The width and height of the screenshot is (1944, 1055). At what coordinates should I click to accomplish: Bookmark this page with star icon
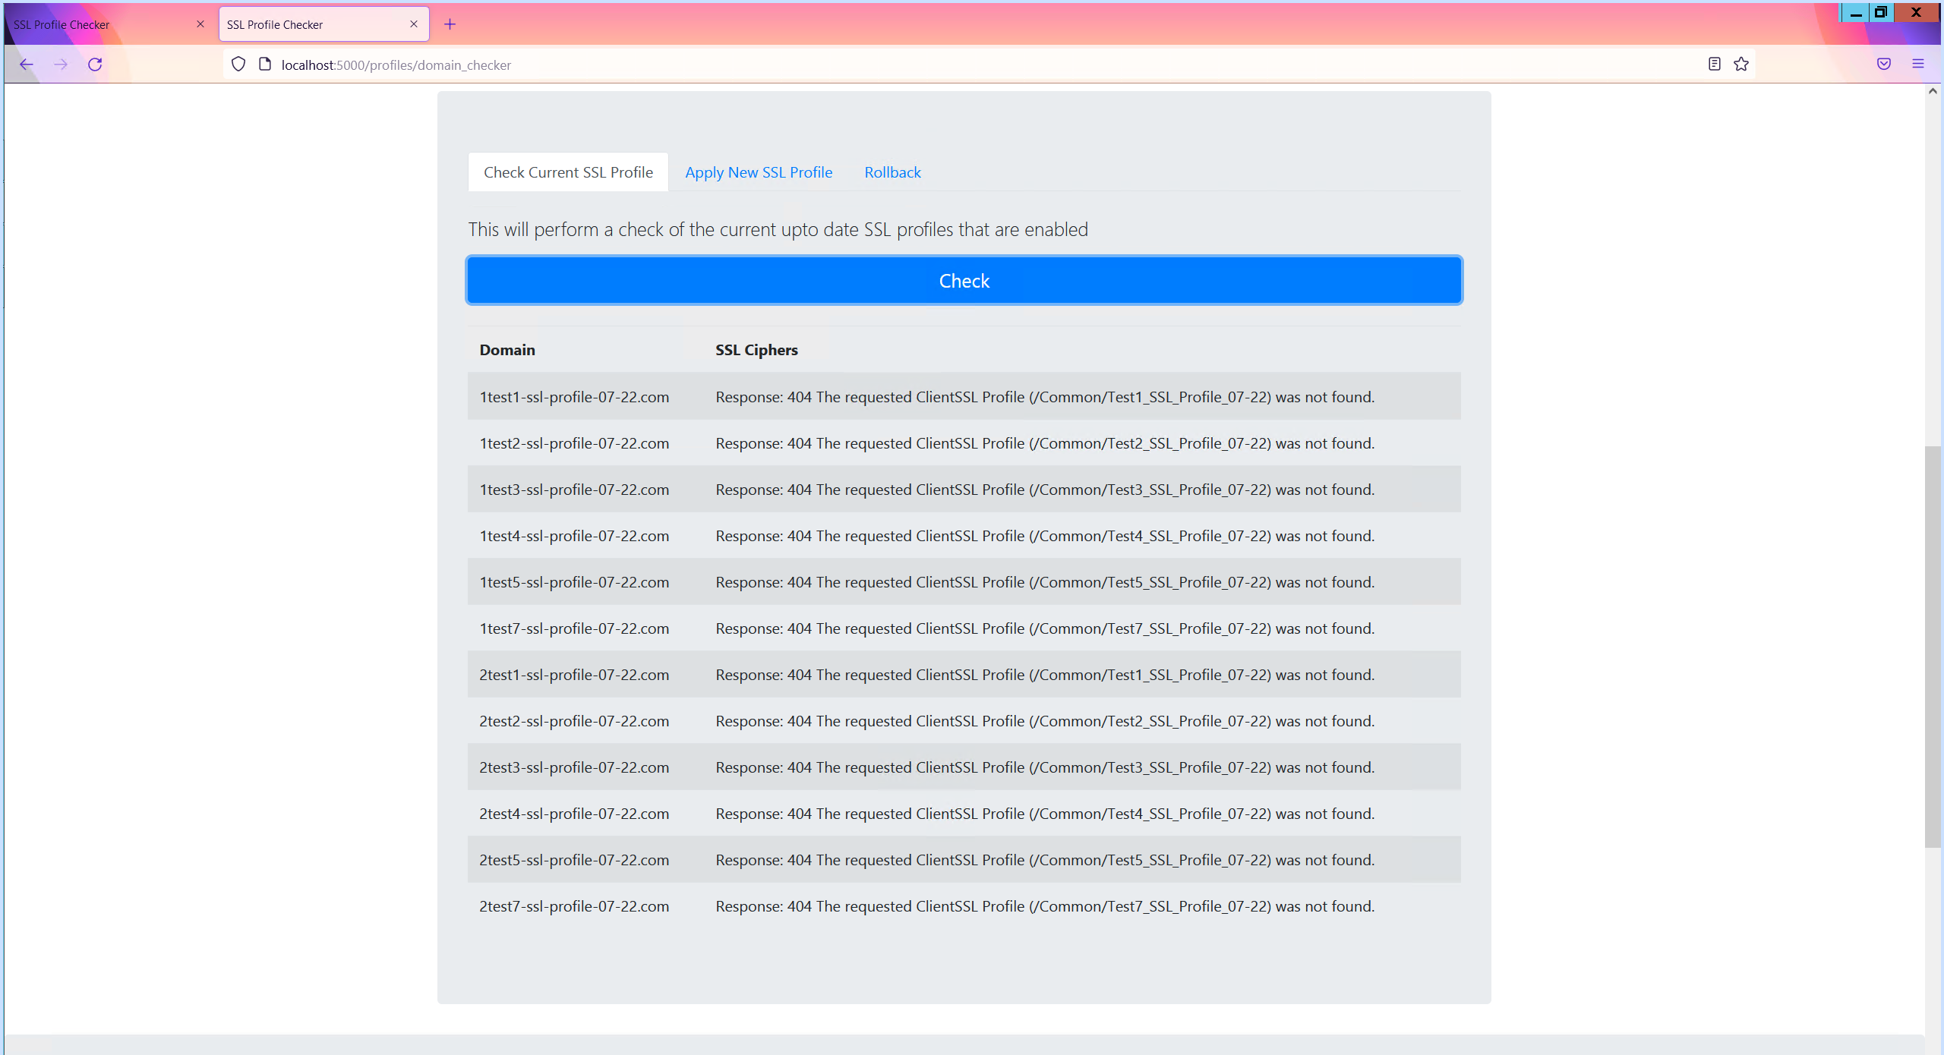pos(1741,65)
